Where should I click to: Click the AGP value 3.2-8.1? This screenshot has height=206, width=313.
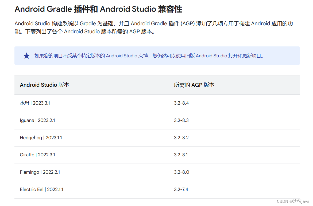pos(181,155)
